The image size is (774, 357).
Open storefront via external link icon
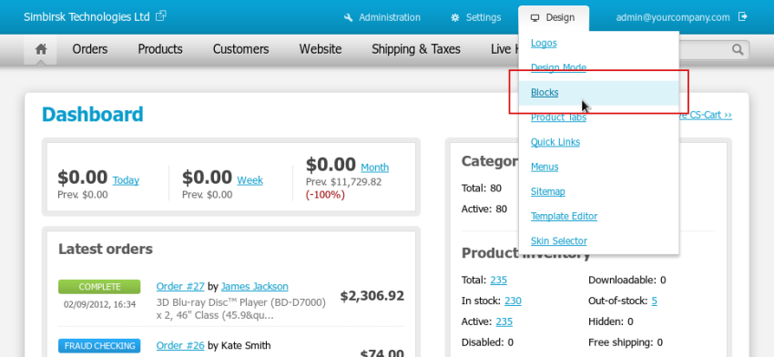point(161,16)
